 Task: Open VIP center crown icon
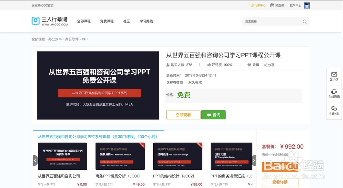tap(252, 5)
